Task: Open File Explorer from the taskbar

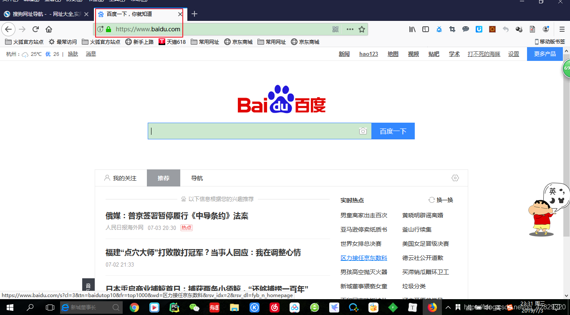Action: [234, 307]
